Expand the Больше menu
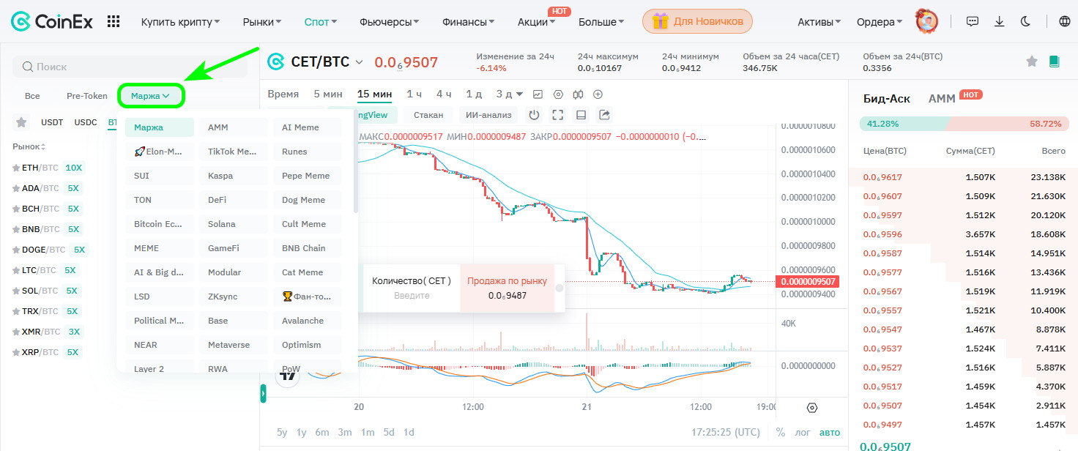This screenshot has width=1078, height=451. [602, 22]
